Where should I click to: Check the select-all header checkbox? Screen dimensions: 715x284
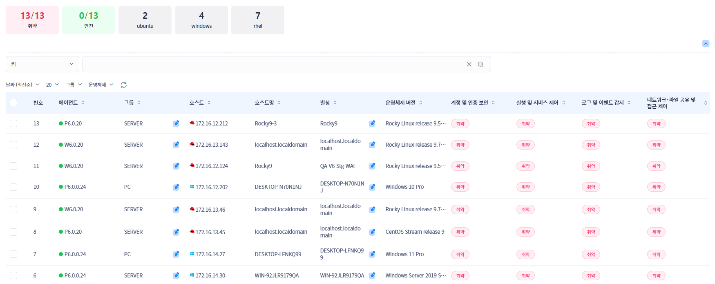click(13, 103)
